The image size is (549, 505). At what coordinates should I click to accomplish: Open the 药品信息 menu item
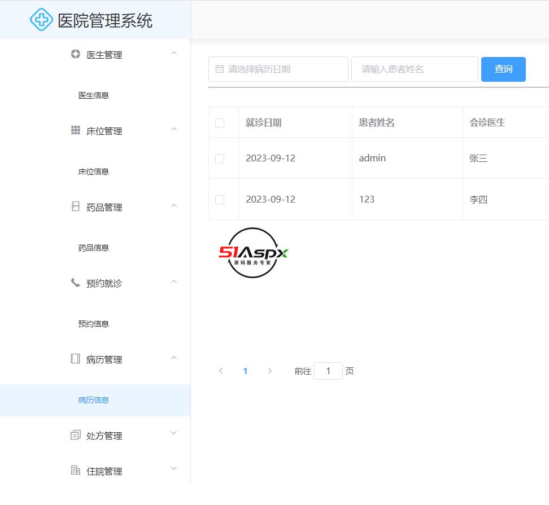94,248
